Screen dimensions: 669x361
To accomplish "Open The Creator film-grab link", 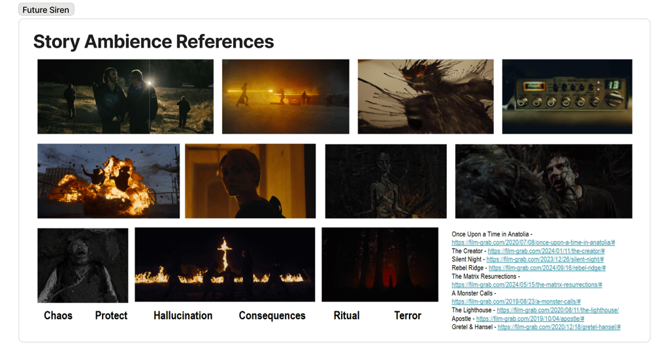I will (546, 251).
